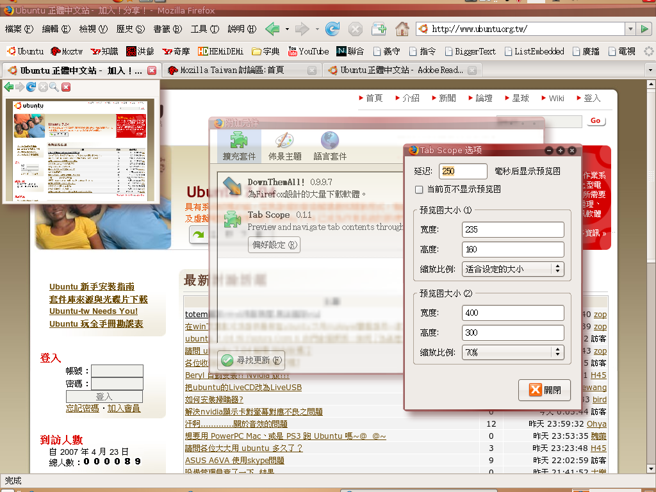The width and height of the screenshot is (656, 492).
Task: Select the DownThemAll! extension entry
Action: [x=311, y=188]
